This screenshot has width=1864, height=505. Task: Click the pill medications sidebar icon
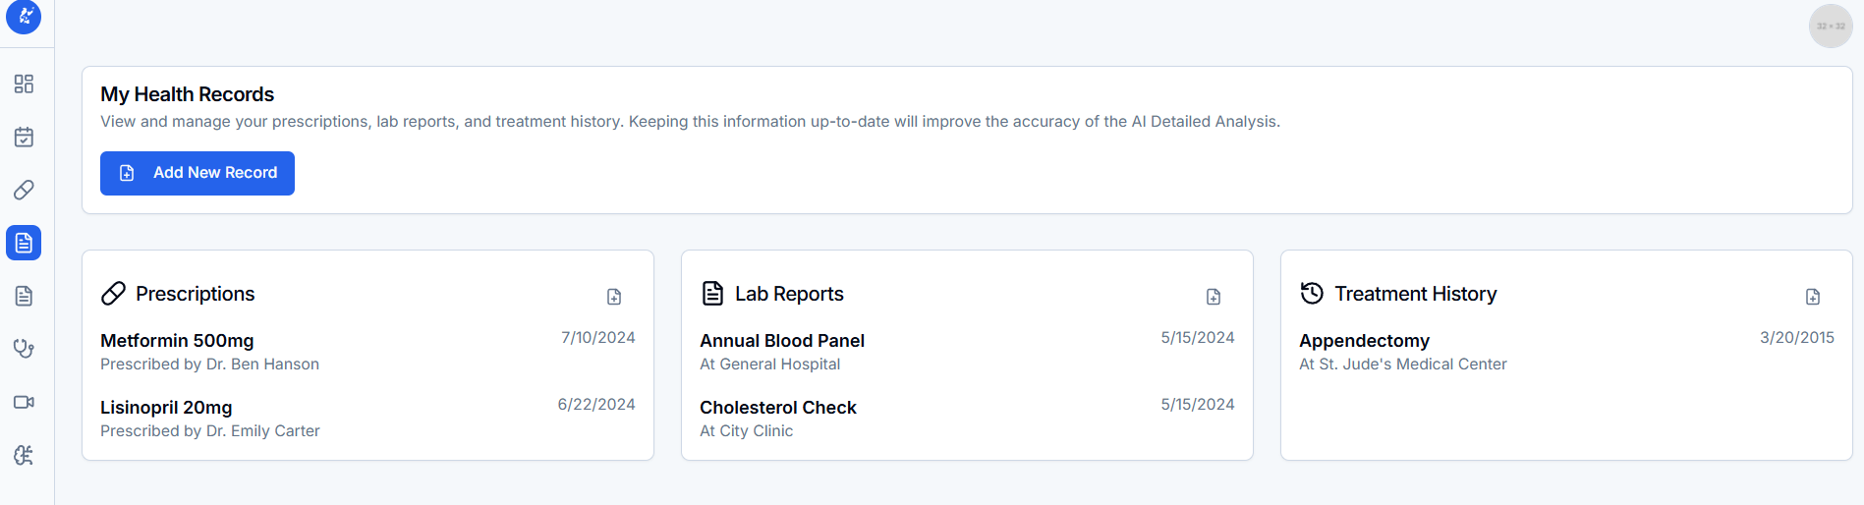point(24,190)
